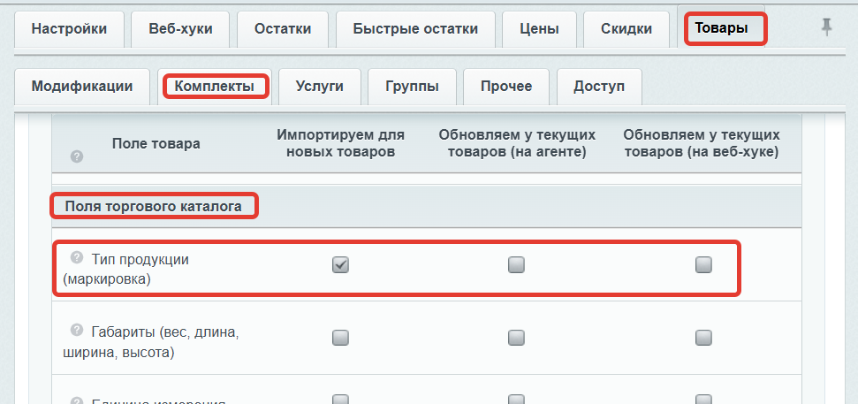Screen dimensions: 858x404
Task: Click help icon next to Габариты
Action: coord(78,330)
